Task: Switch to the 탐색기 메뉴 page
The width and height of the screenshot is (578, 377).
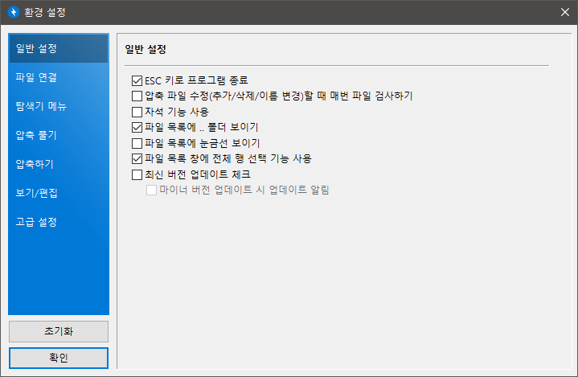Action: click(59, 106)
